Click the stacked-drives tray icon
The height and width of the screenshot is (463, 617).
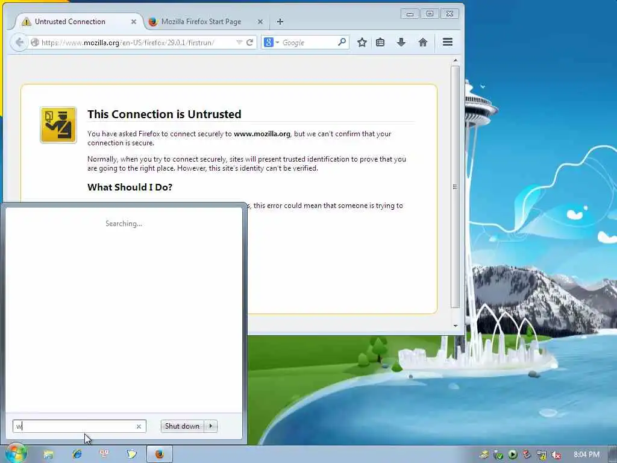point(484,455)
